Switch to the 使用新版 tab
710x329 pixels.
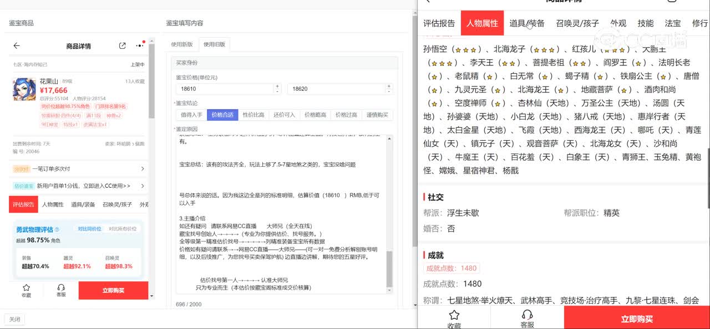tap(182, 44)
